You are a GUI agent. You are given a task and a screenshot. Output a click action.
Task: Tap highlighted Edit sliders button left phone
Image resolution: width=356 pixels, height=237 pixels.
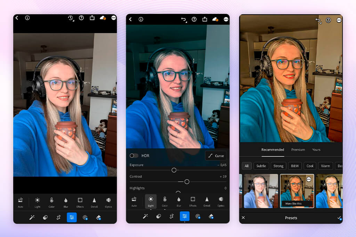[x=72, y=218]
